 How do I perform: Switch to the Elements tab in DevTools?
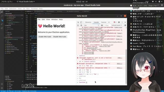tap(88, 22)
